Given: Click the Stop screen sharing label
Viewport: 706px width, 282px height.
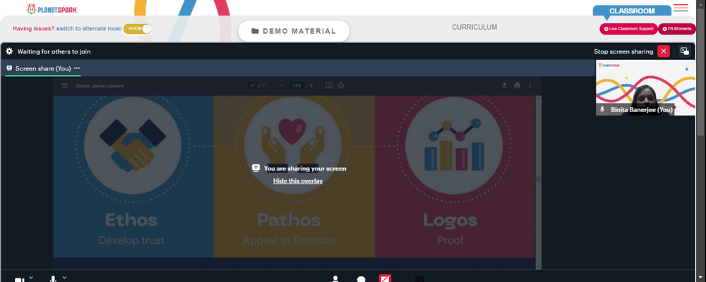Looking at the screenshot, I should 623,51.
